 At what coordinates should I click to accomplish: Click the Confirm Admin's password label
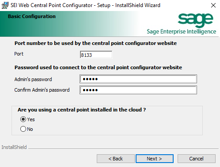click(42, 90)
